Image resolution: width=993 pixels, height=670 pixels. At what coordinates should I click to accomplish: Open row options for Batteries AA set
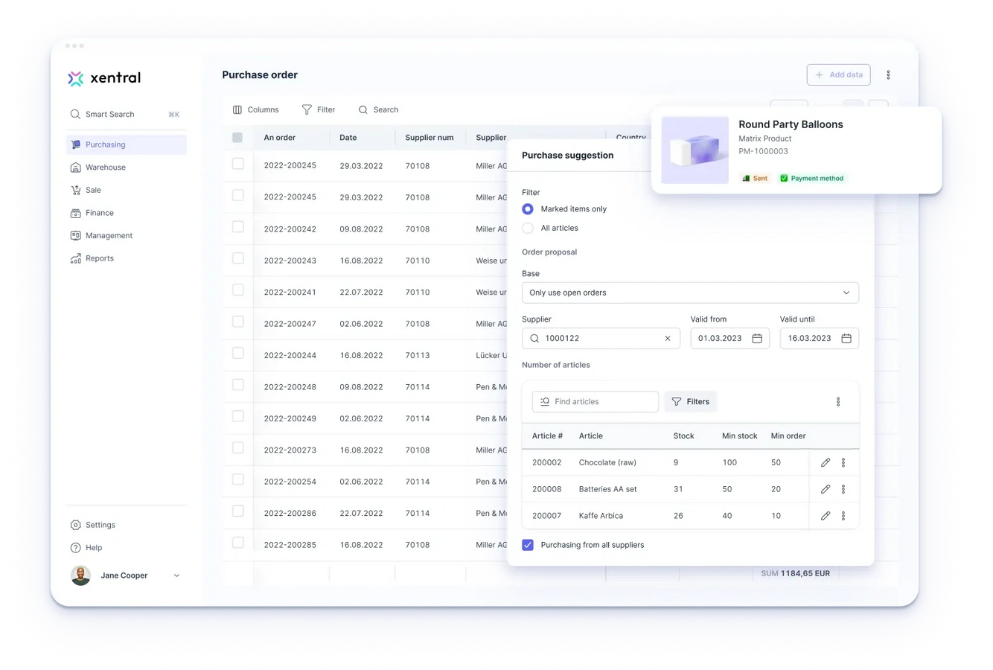click(843, 489)
